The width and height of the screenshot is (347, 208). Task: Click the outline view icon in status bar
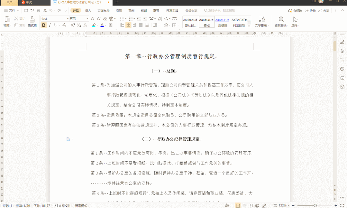[x=244, y=205]
